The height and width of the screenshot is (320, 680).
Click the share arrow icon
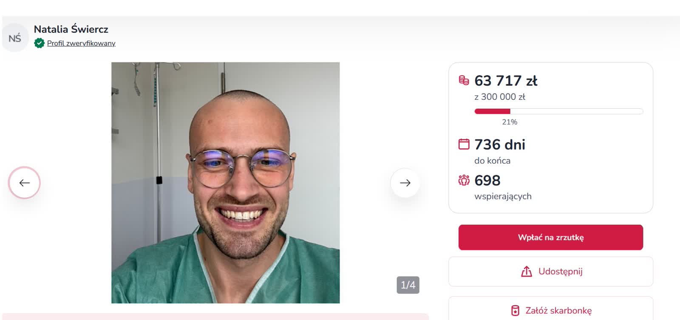[527, 272]
